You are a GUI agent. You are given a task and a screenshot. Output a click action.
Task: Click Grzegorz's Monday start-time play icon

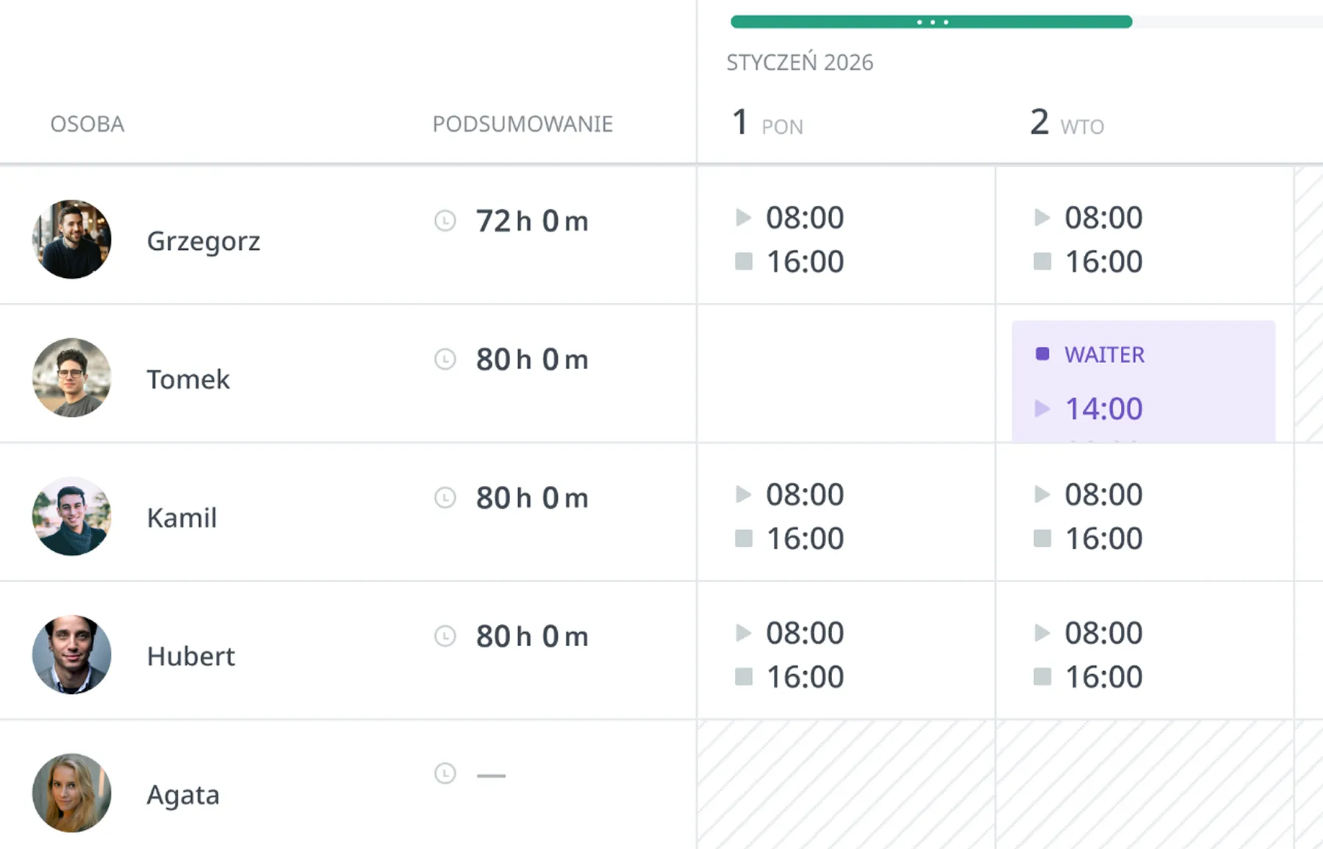coord(744,218)
